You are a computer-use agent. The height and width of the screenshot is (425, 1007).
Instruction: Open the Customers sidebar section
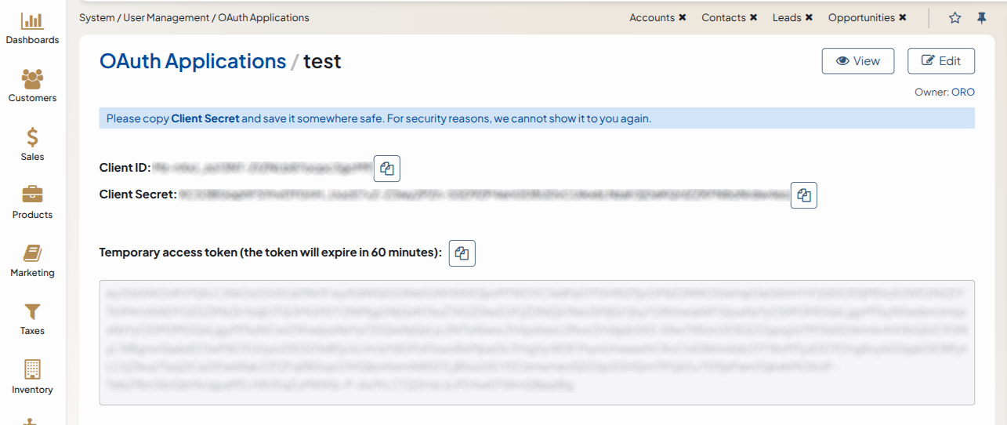coord(32,85)
